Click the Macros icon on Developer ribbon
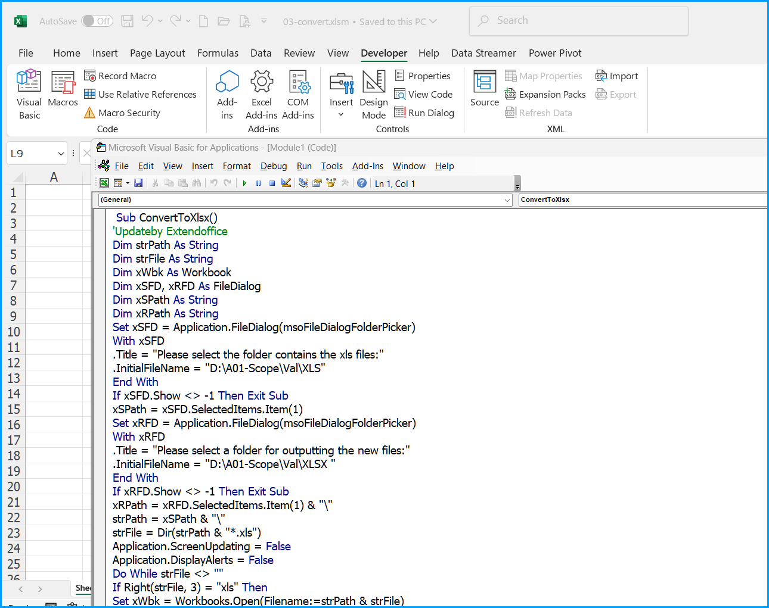769x608 pixels. [62, 91]
